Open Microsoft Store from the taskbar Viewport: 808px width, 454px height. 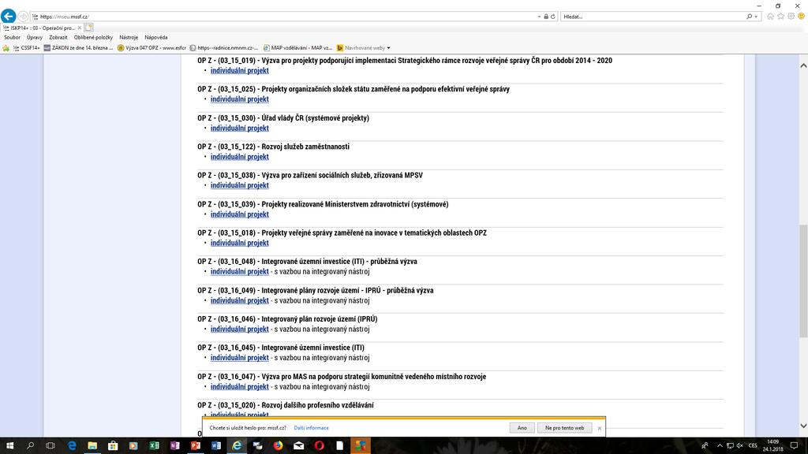click(113, 446)
